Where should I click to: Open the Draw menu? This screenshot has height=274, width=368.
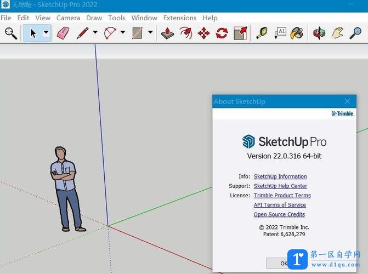(x=94, y=18)
